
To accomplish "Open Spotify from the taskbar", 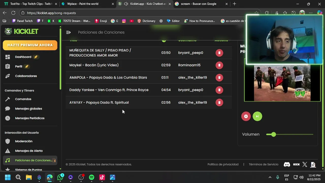I will (92, 177).
